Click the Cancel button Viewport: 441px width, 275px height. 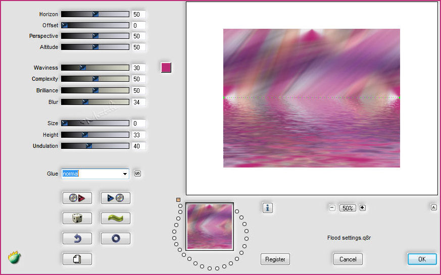[x=348, y=259]
